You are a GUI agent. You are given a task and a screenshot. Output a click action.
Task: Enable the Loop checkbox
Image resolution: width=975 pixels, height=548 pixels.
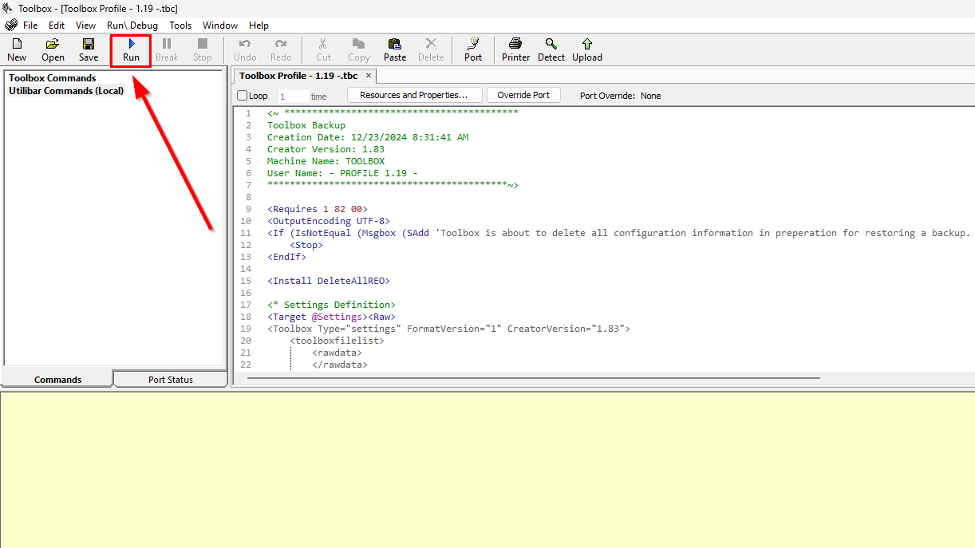[x=243, y=96]
